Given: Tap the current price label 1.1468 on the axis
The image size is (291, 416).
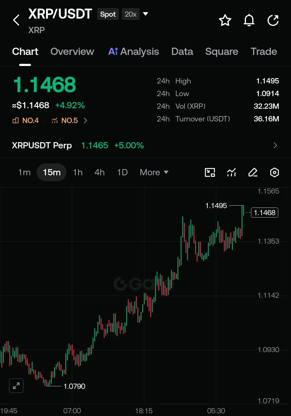Looking at the screenshot, I should pyautogui.click(x=265, y=212).
